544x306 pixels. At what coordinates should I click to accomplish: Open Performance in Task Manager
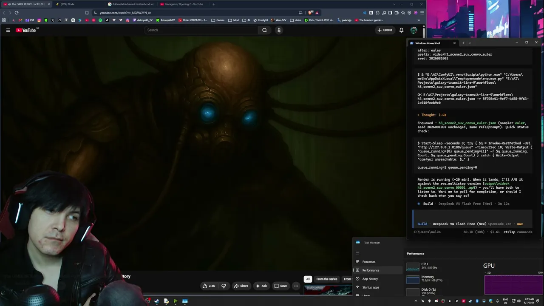[x=378, y=270]
